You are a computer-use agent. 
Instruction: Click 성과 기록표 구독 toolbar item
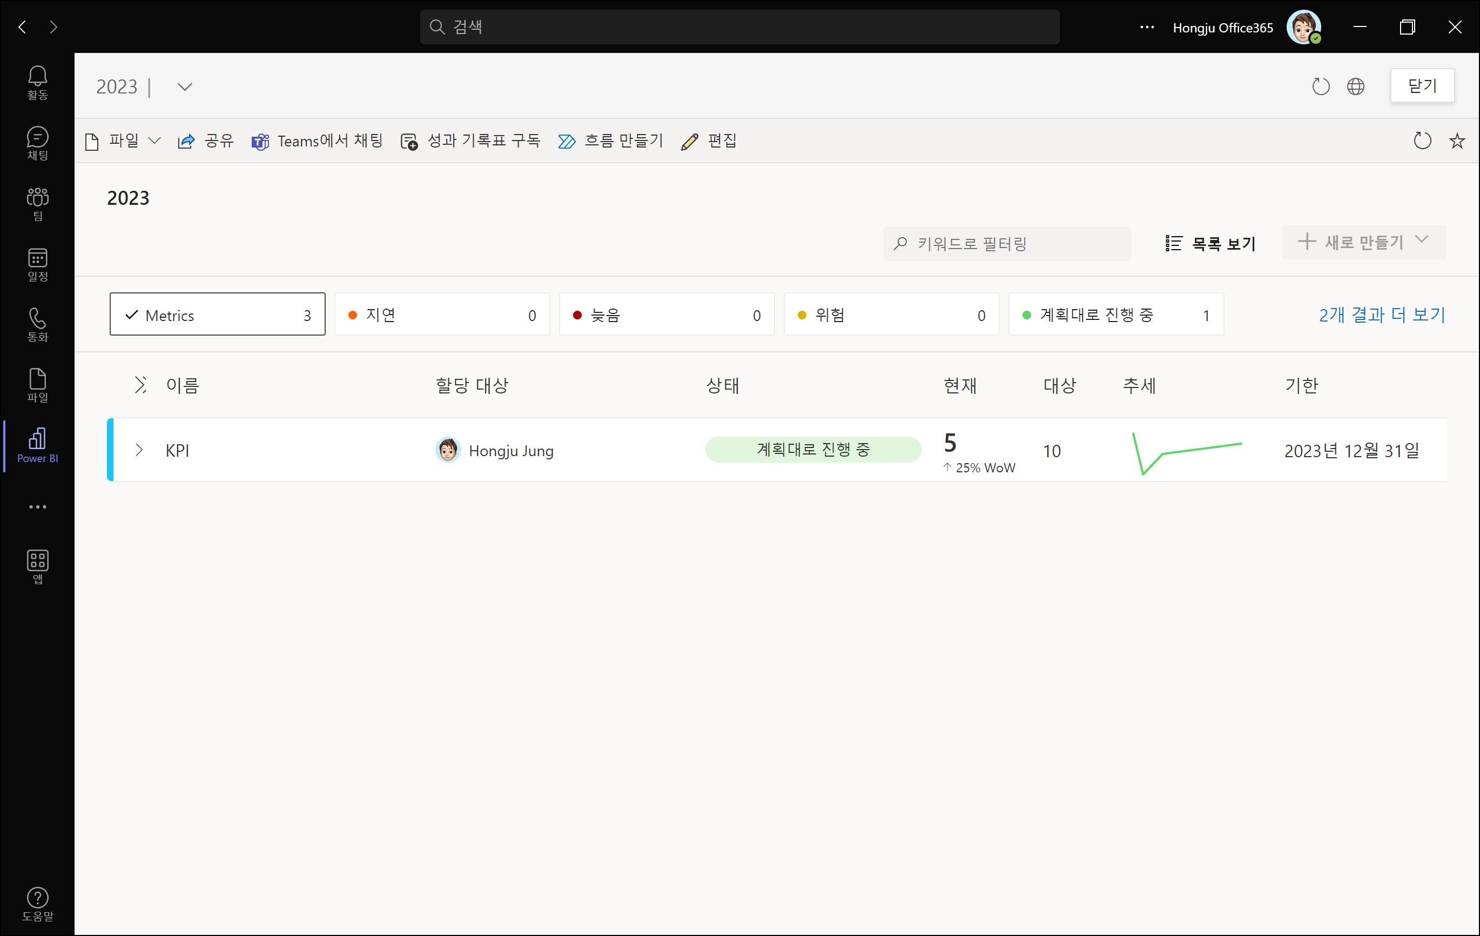[470, 141]
